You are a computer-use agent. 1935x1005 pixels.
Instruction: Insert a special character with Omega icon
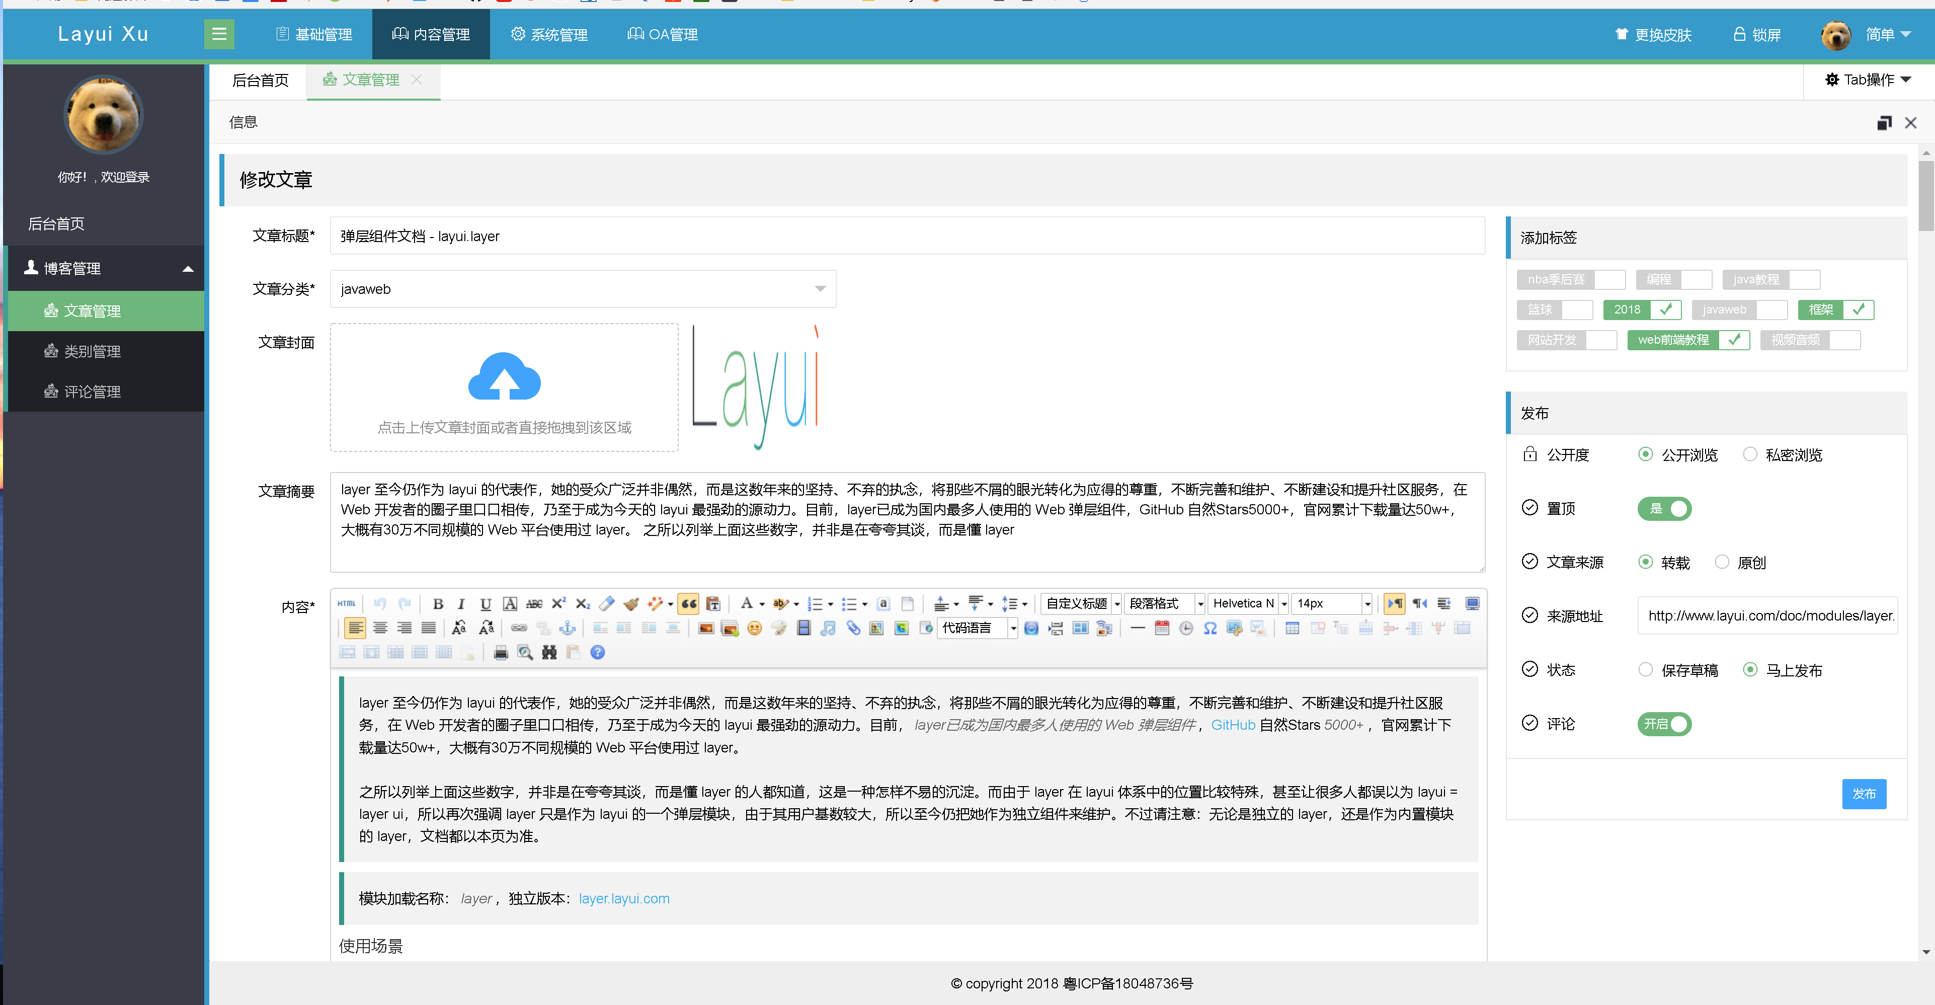tap(1210, 628)
